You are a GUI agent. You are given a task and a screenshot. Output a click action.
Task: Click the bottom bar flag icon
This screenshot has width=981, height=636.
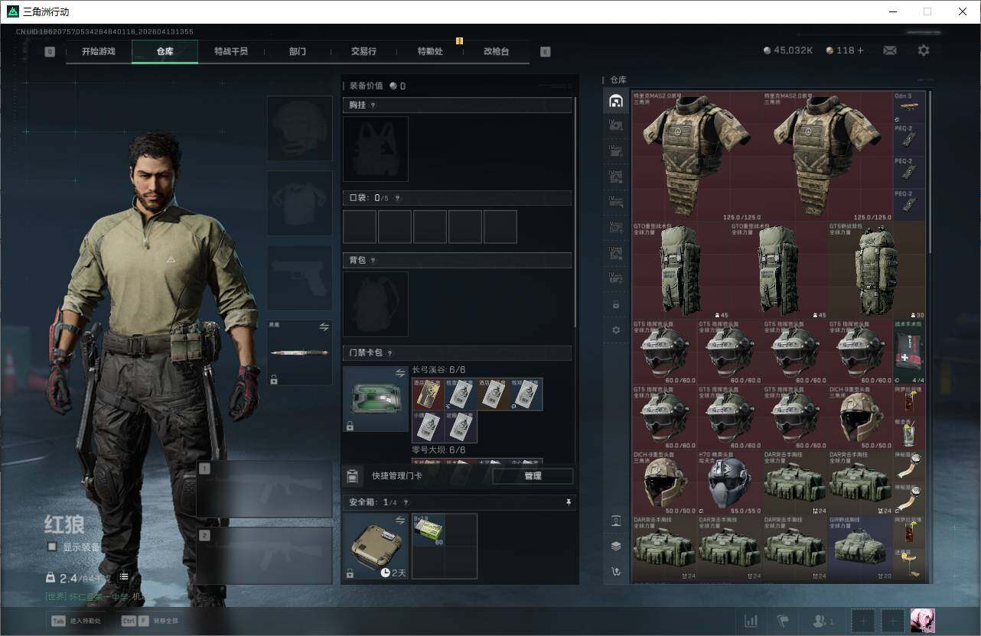[x=782, y=621]
